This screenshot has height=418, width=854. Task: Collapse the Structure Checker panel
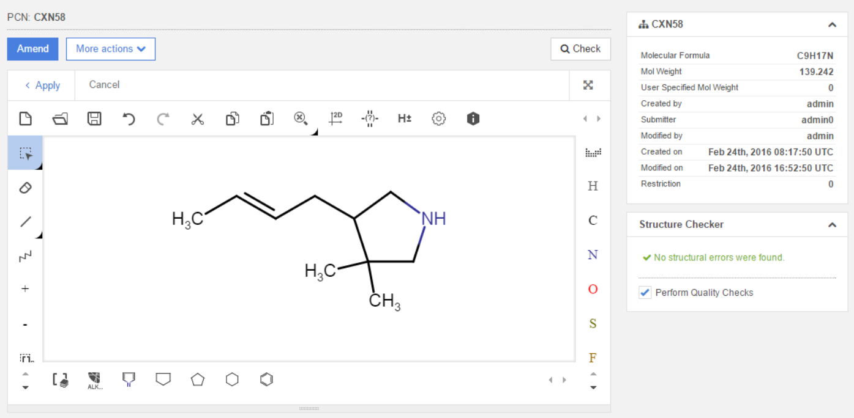[x=832, y=225]
